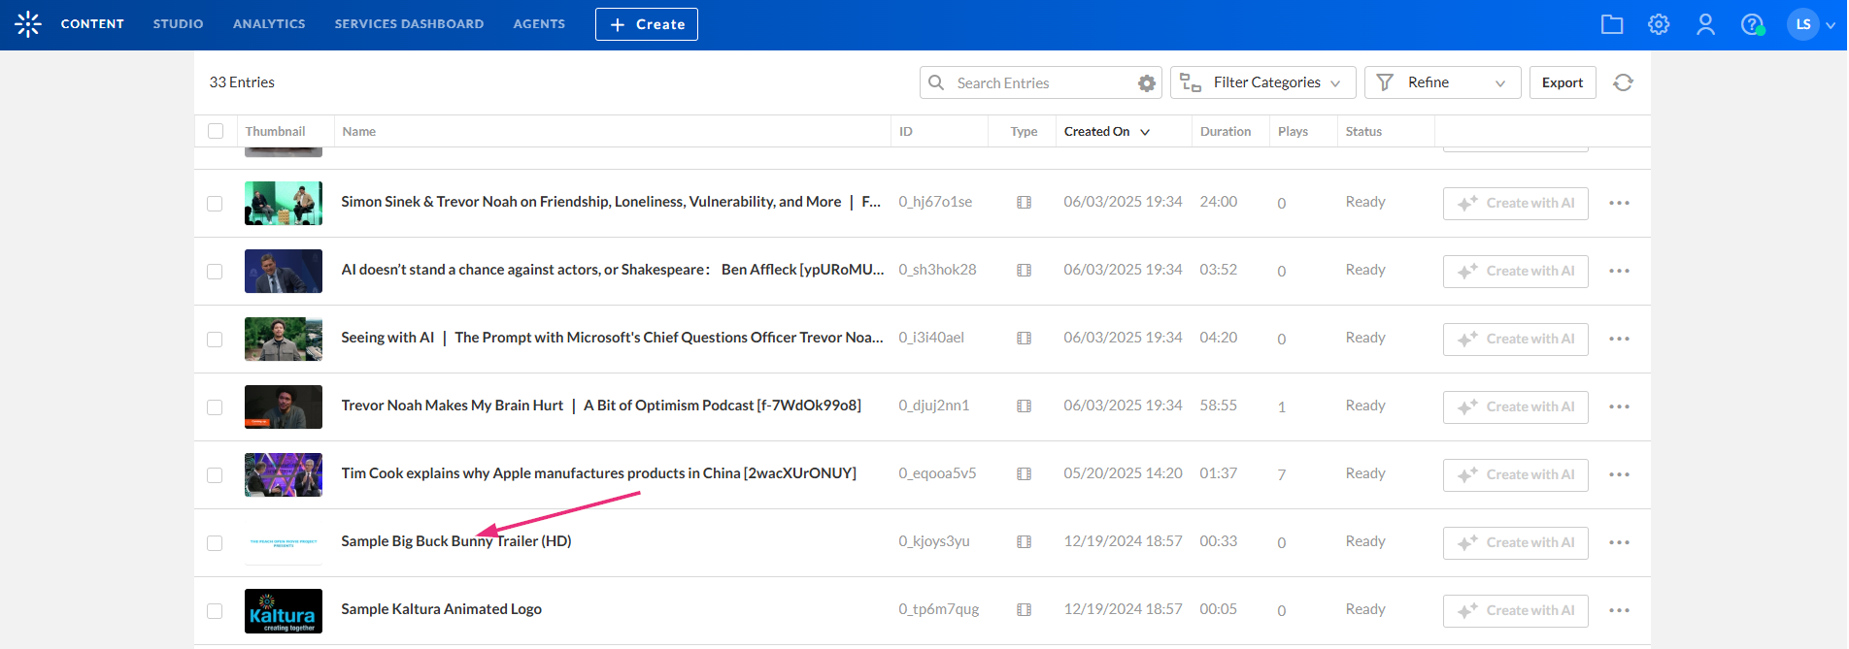The image size is (1849, 649).
Task: Open the Refine filter dropdown
Action: tap(1441, 82)
